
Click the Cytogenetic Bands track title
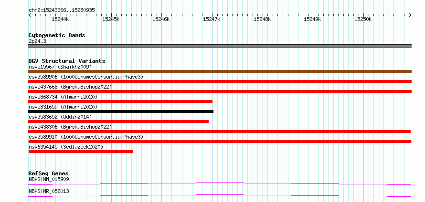click(x=57, y=35)
